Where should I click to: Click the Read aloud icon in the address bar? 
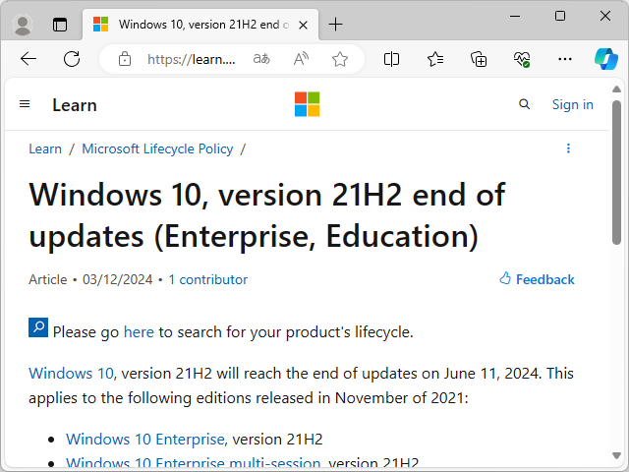point(301,59)
